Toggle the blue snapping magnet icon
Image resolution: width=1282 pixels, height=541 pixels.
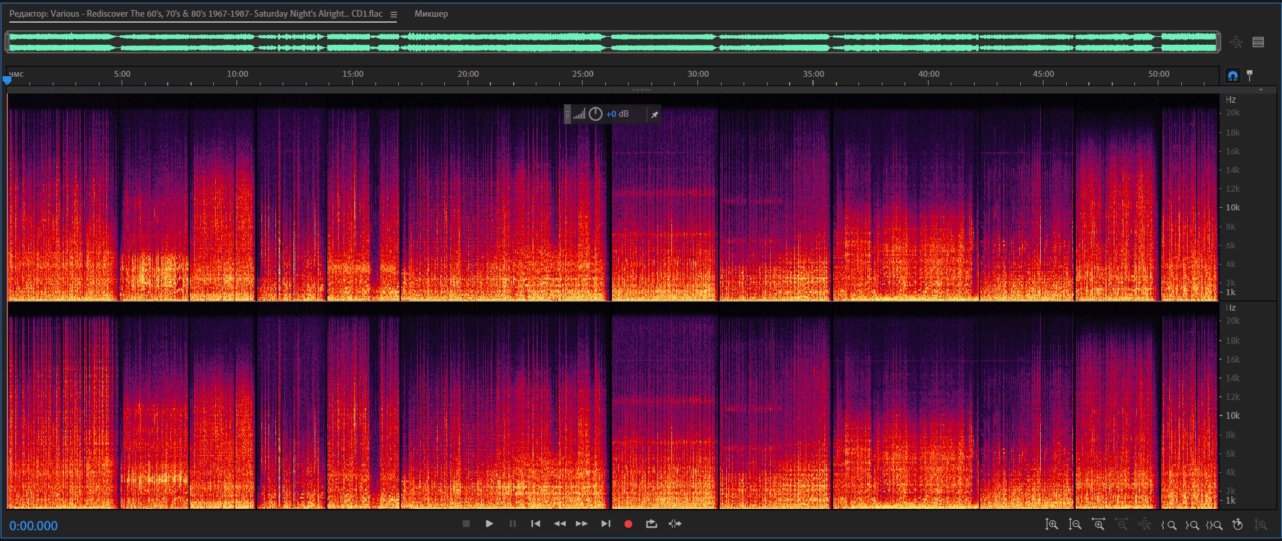tap(1233, 76)
